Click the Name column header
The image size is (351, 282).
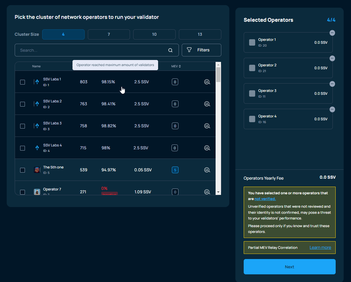[36, 66]
